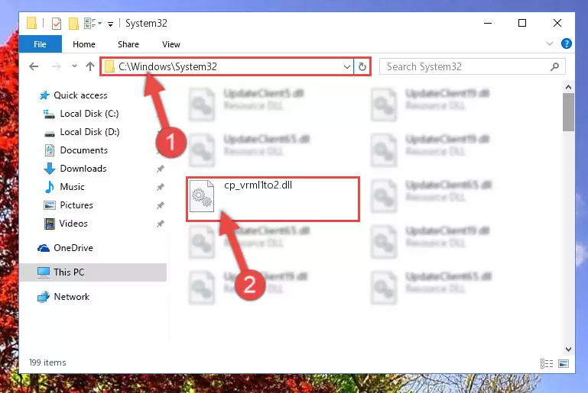Click the pin icon beside Downloads
The width and height of the screenshot is (588, 393).
tap(160, 169)
